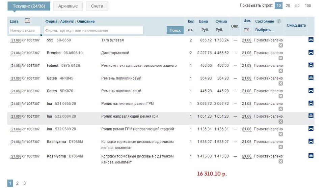Show 100 rows per page
The width and height of the screenshot is (324, 188).
click(x=308, y=5)
